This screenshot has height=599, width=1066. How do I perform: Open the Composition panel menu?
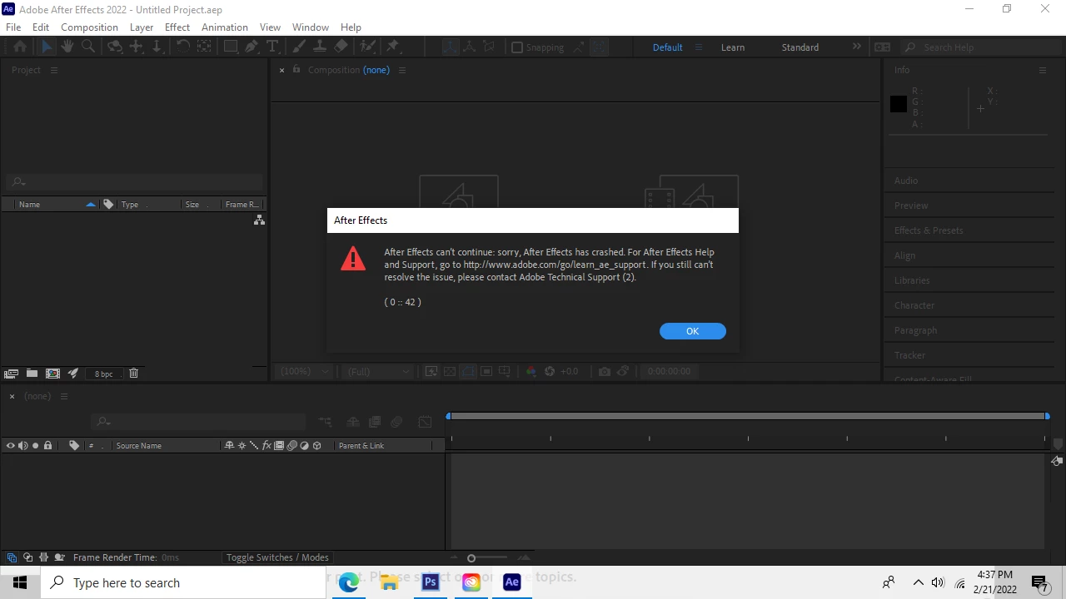402,70
